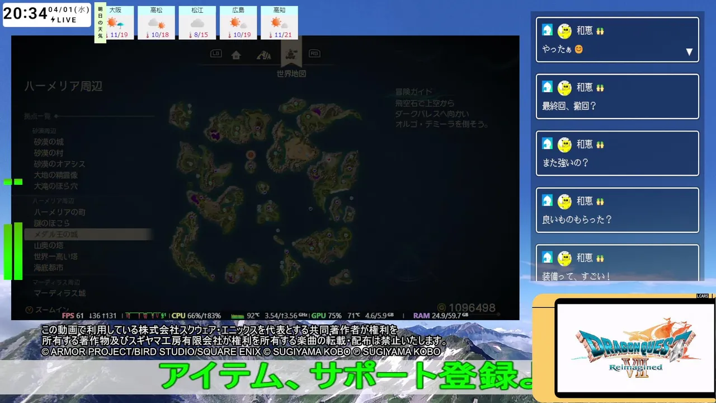
Task: Select マーディラス城 in the location list
Action: tap(60, 293)
